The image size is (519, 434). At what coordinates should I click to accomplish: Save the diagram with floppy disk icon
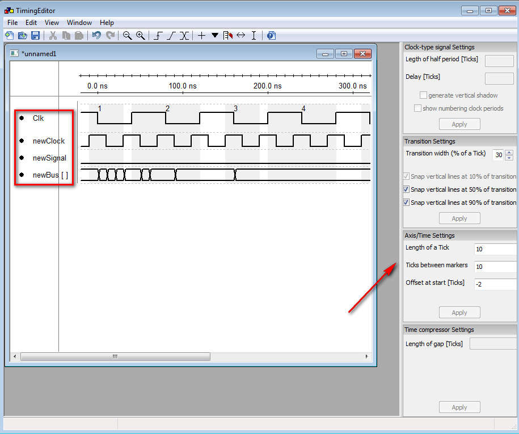(35, 35)
